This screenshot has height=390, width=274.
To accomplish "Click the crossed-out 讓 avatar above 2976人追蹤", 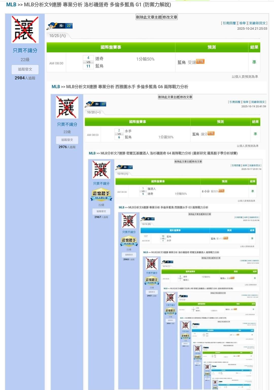I will coord(67,107).
